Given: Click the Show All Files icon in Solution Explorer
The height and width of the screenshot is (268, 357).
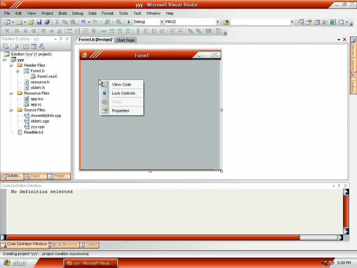Looking at the screenshot, I should [x=16, y=46].
